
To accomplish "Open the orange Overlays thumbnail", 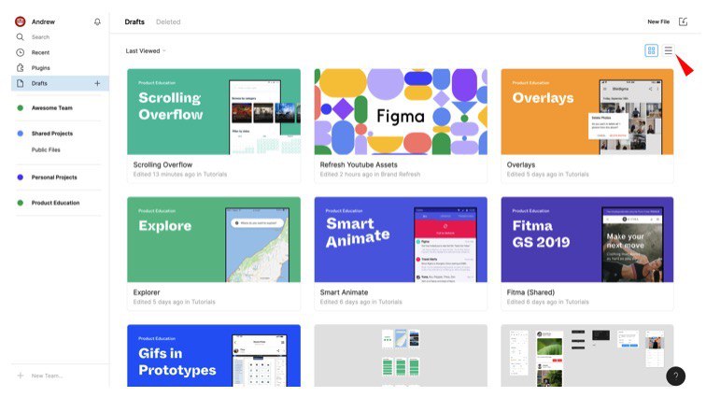I will pos(587,111).
